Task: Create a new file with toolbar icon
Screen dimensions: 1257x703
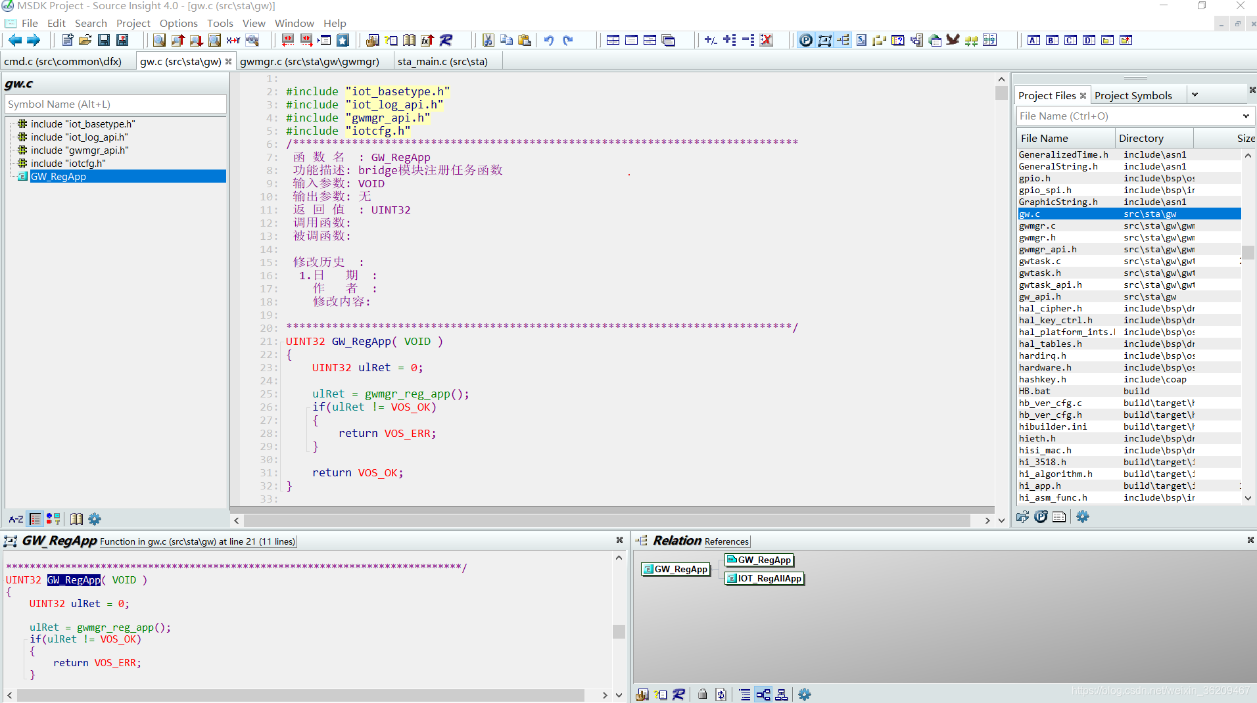Action: pos(67,40)
